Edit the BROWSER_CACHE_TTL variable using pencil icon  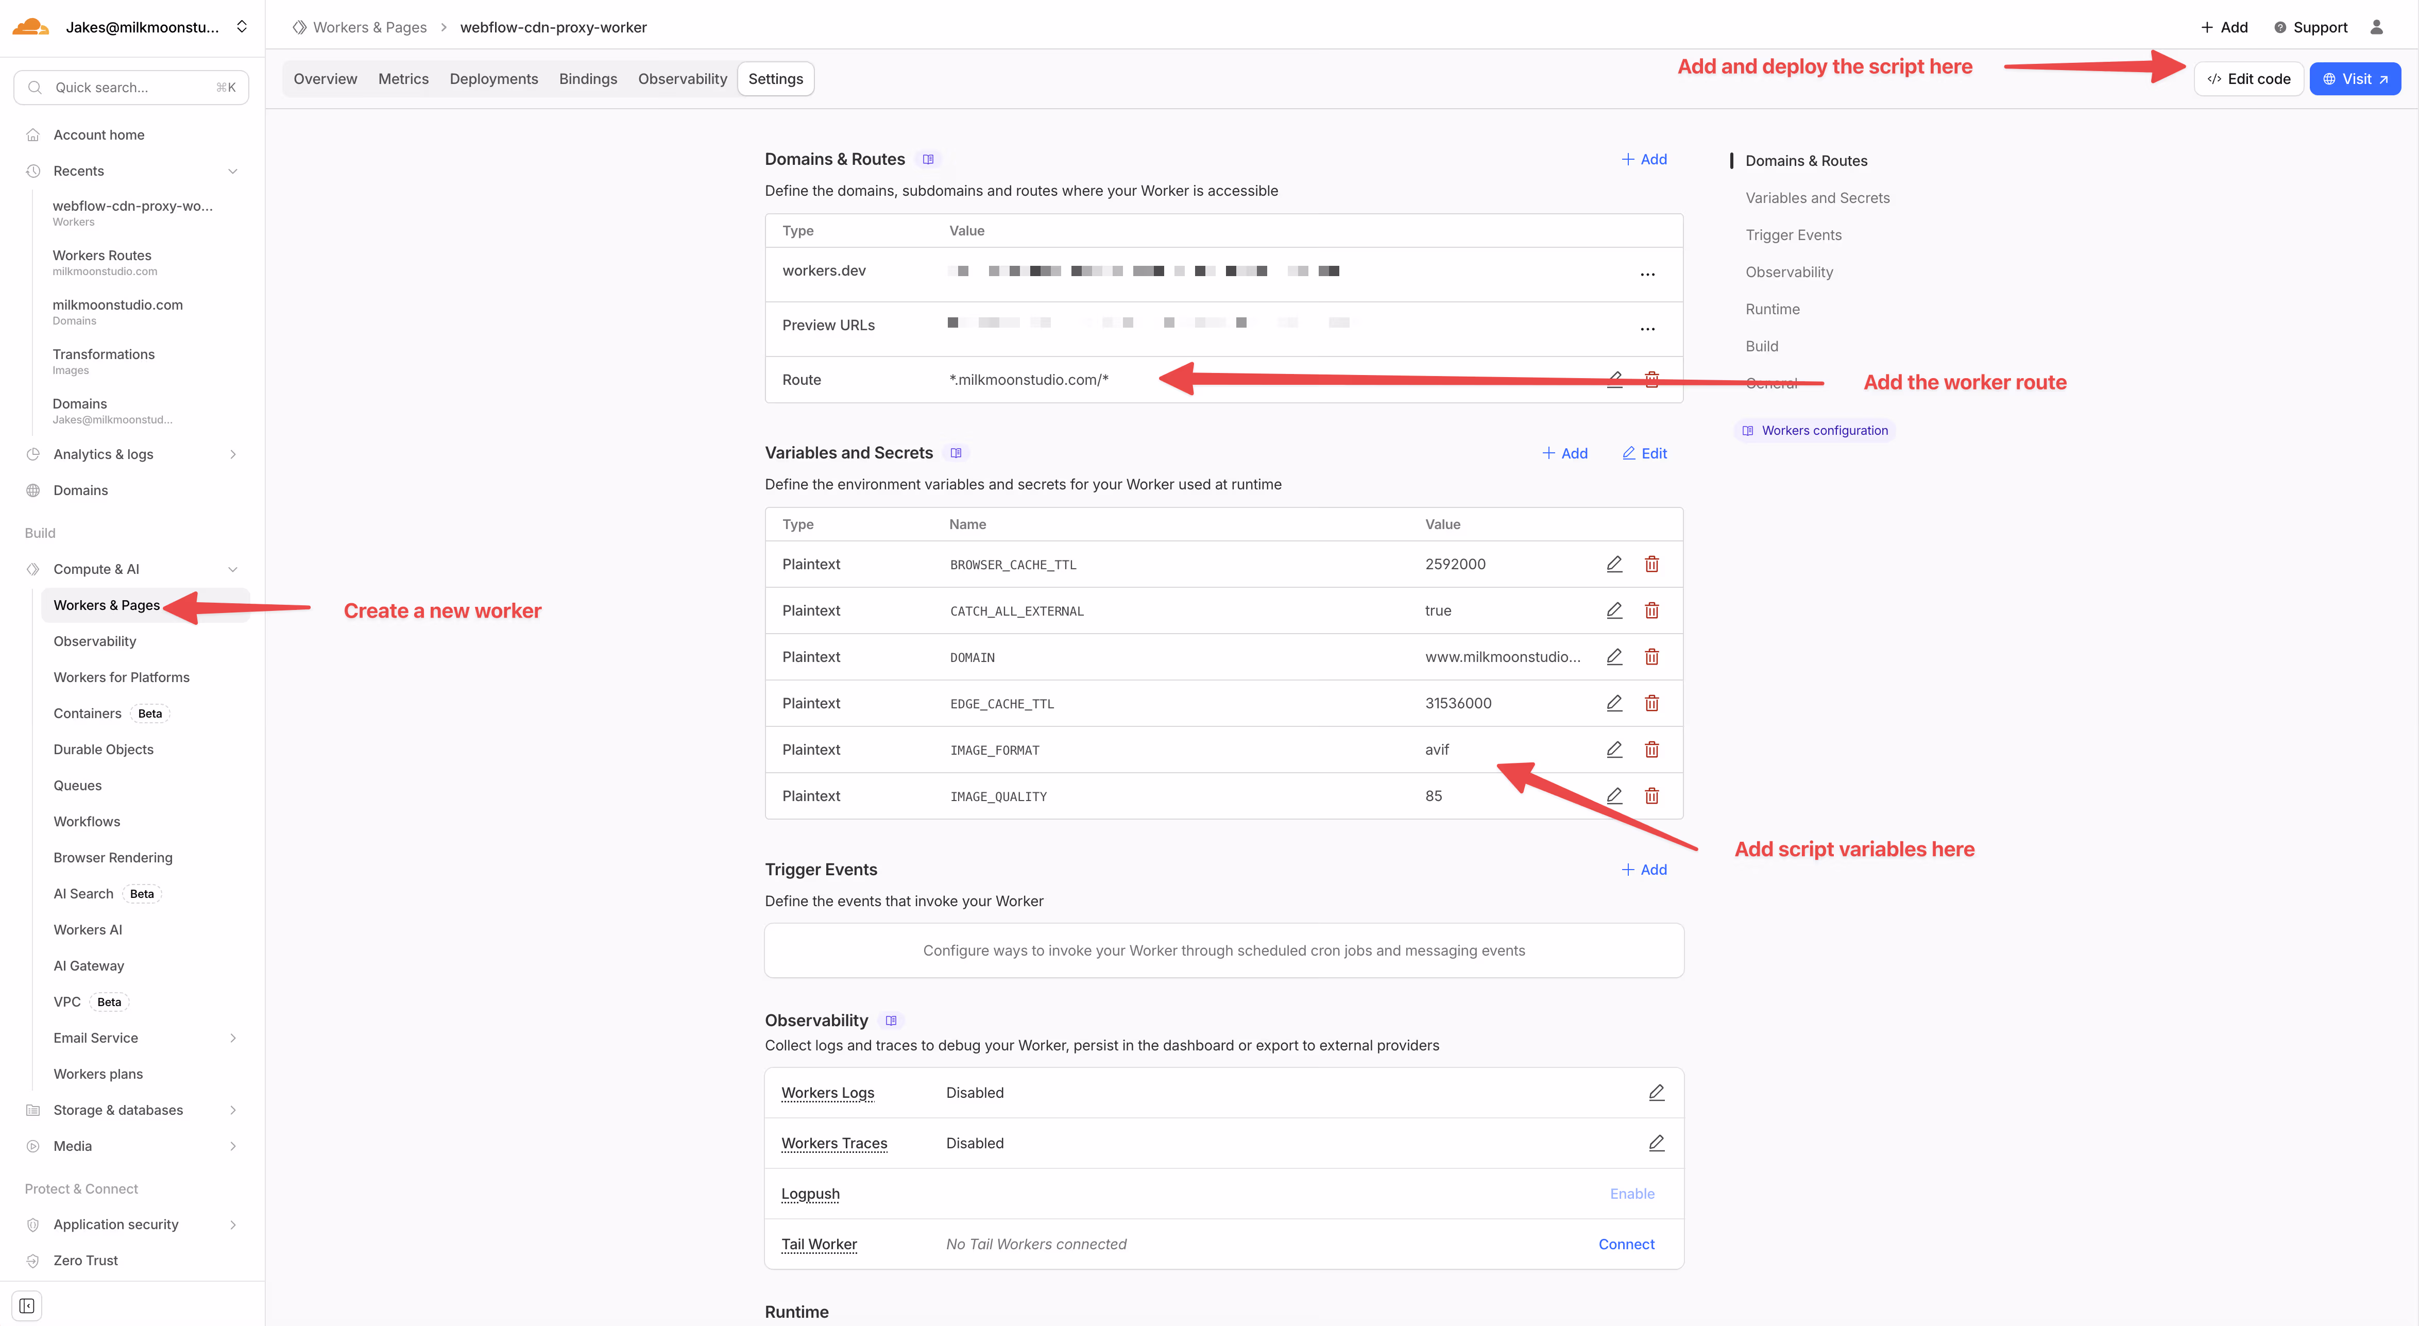(1614, 564)
